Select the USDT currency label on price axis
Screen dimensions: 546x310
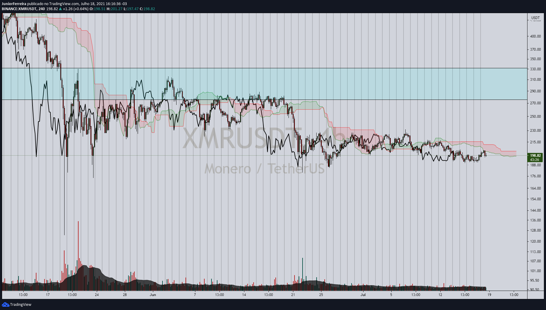[x=535, y=18]
